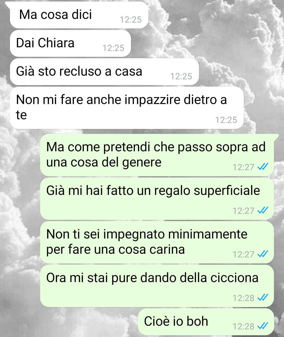Select the 'Dai Chiara' message
The height and width of the screenshot is (337, 284).
click(x=70, y=43)
